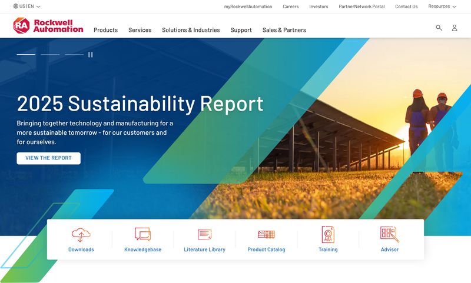Expand the Resources dropdown menu
This screenshot has width=471, height=283.
(x=442, y=6)
